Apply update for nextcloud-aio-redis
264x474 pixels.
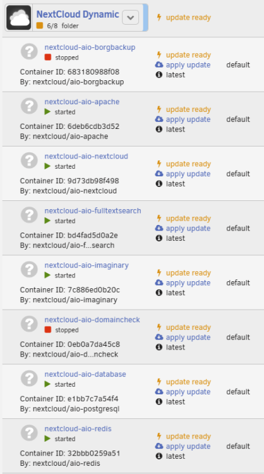[x=188, y=446]
